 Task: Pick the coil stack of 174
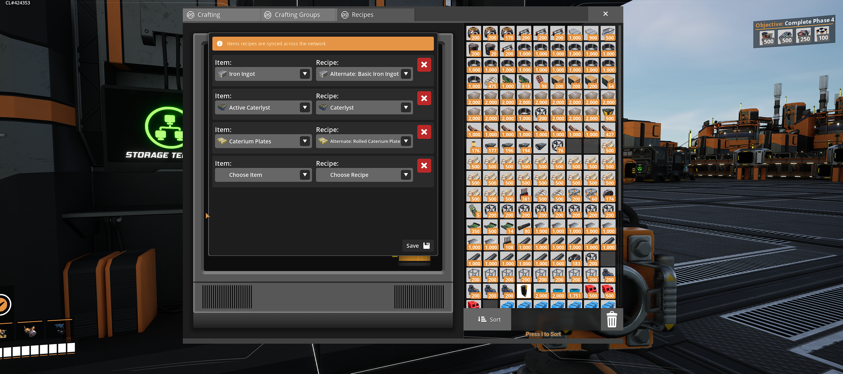608,195
